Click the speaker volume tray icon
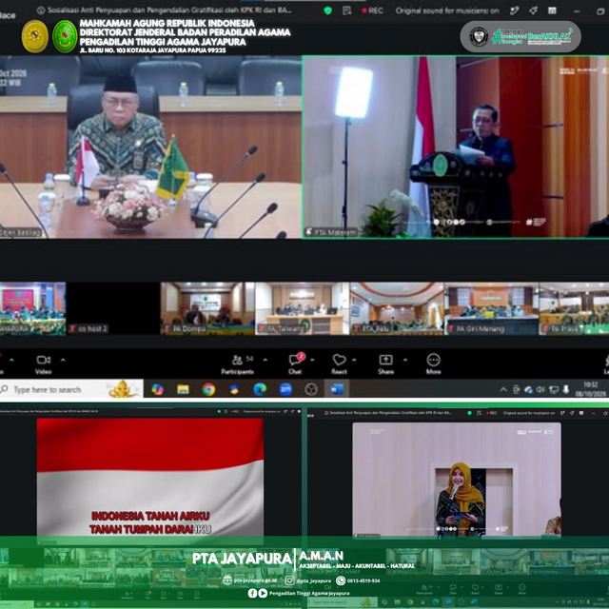 point(540,389)
